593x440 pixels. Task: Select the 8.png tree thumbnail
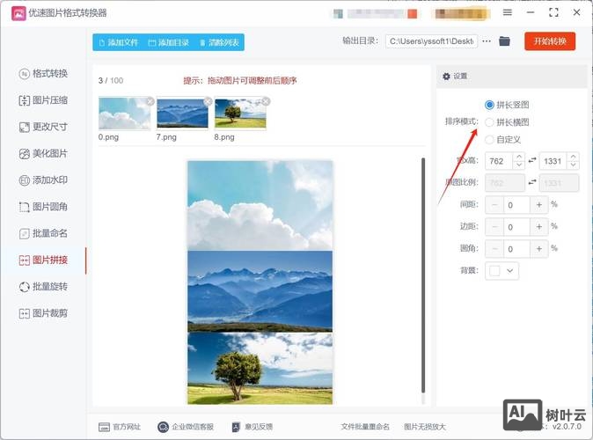(x=240, y=114)
